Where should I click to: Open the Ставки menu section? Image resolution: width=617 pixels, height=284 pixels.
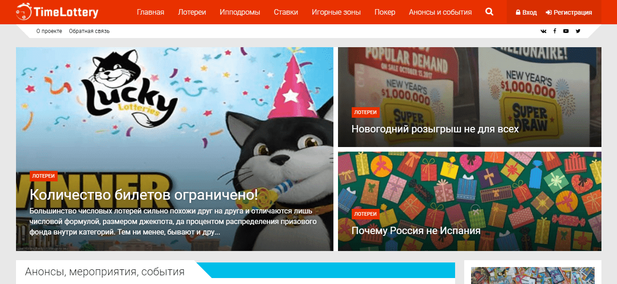(x=286, y=12)
